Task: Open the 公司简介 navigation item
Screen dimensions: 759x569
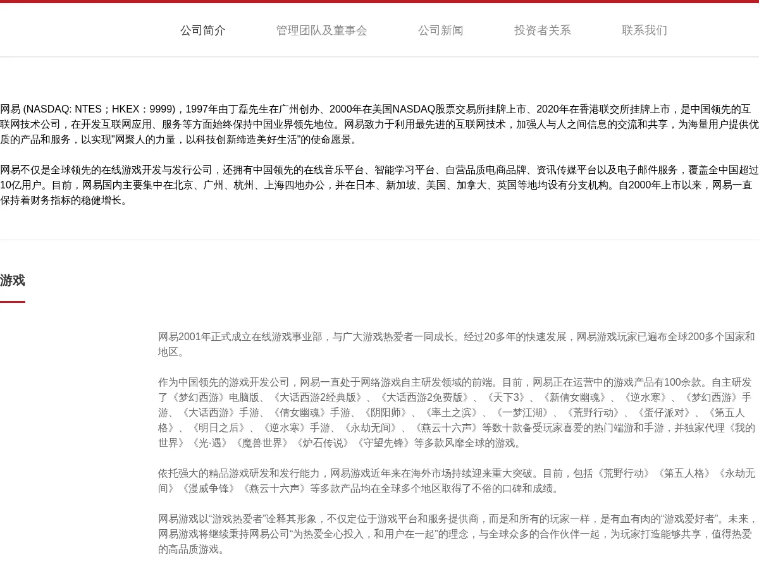Action: point(202,30)
